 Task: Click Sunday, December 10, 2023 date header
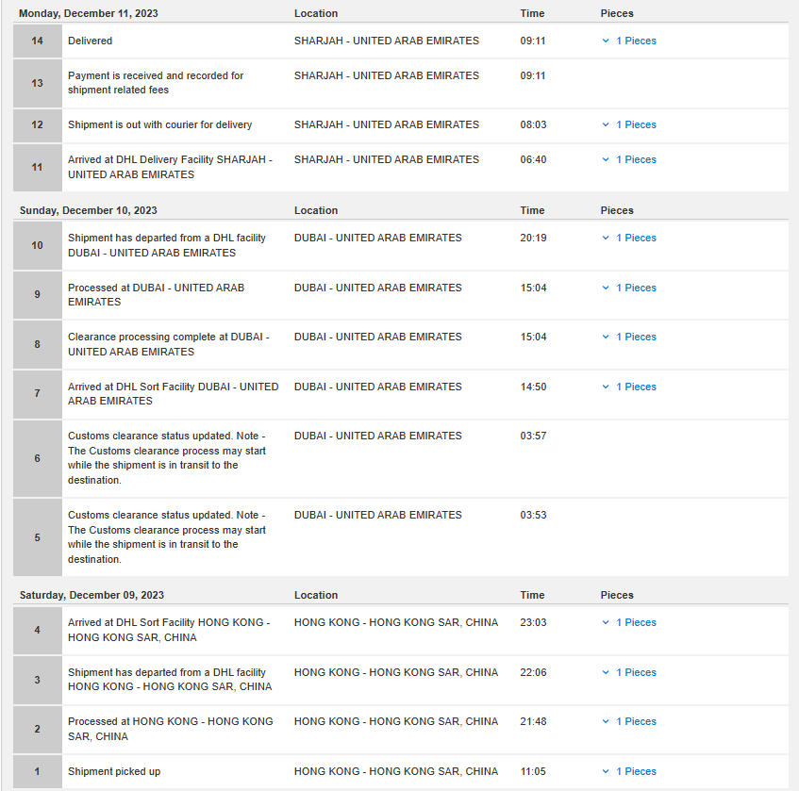pos(88,210)
